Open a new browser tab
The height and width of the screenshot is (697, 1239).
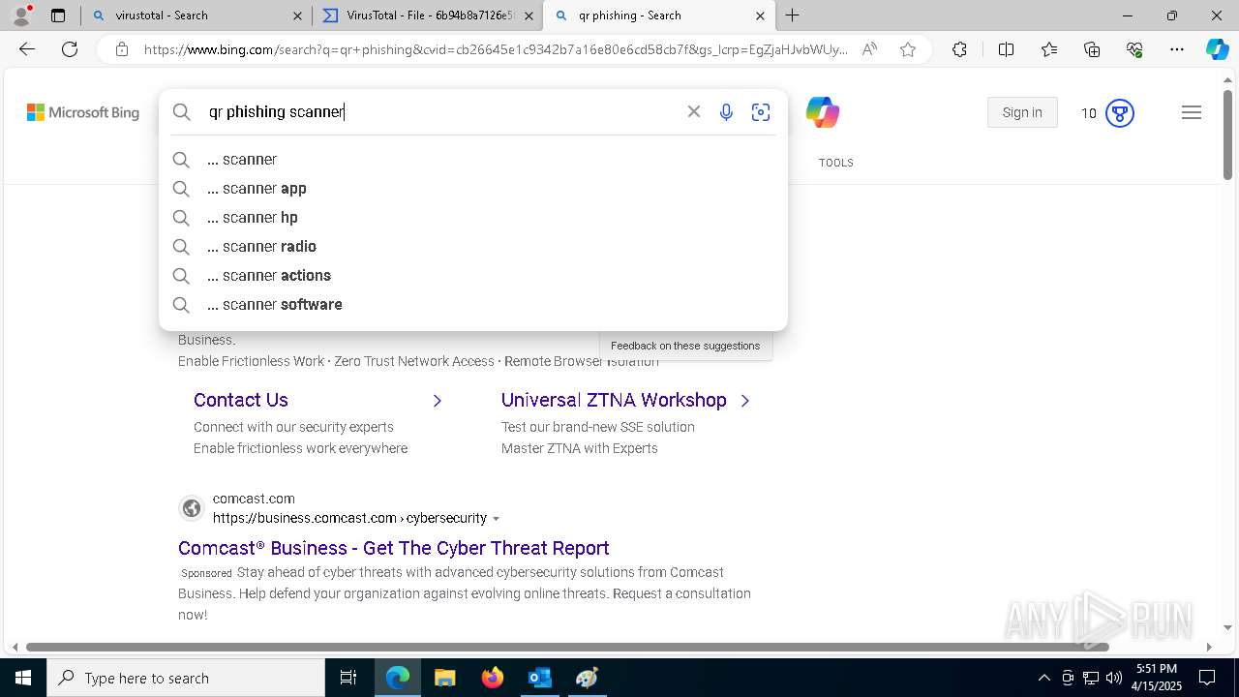pos(793,15)
